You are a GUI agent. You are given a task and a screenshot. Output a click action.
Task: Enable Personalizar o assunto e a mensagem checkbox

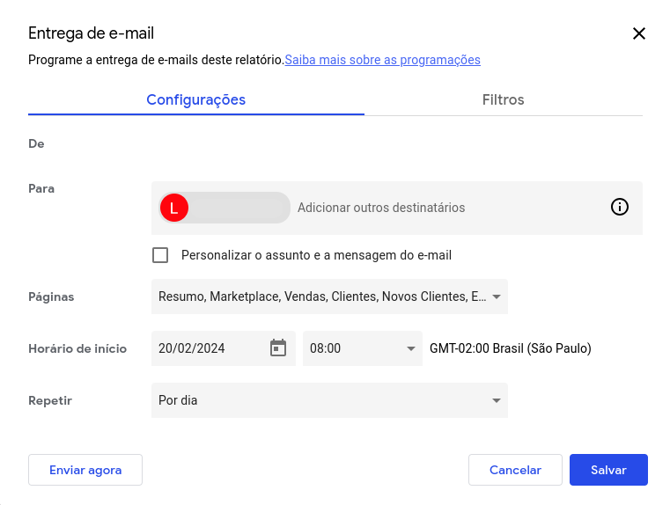(x=160, y=255)
